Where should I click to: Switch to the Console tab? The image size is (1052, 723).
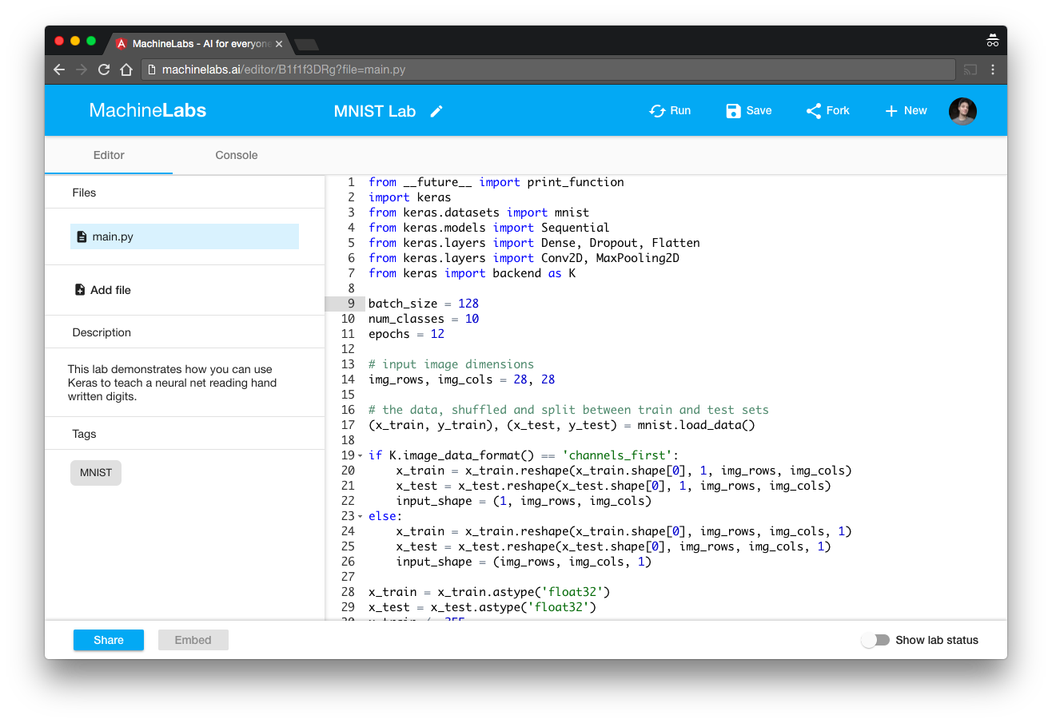237,155
